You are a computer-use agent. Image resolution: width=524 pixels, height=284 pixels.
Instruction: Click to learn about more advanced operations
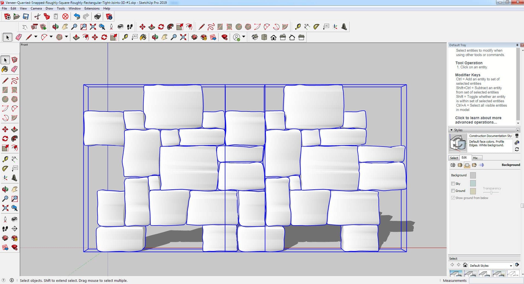[478, 120]
